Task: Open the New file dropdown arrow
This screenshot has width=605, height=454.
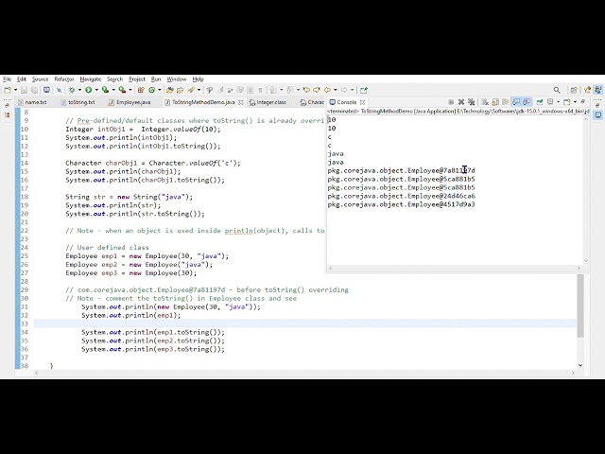Action: (15, 90)
